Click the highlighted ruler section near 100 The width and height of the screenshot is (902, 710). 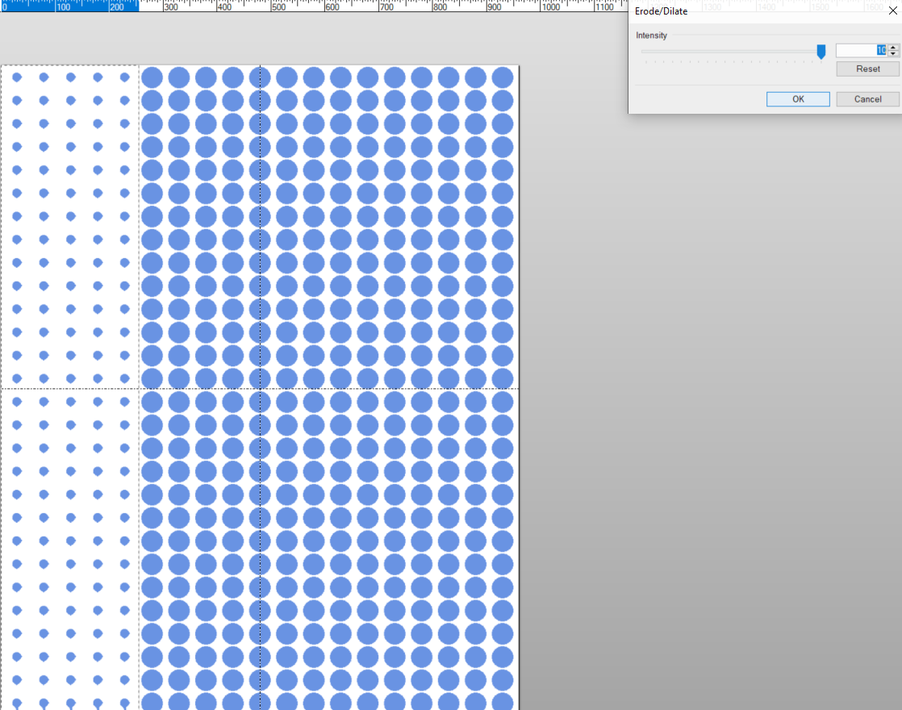(x=69, y=6)
